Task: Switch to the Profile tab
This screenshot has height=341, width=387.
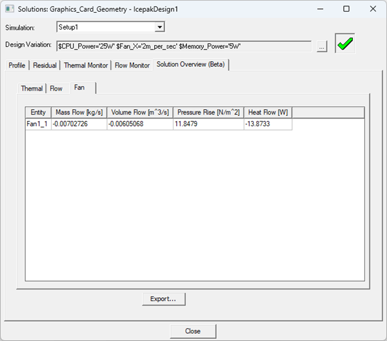Action: tap(17, 65)
